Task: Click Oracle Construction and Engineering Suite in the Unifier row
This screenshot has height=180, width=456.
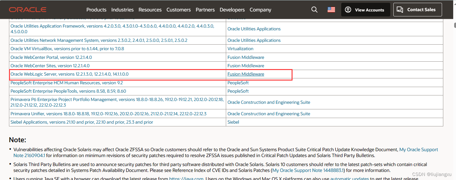Action: point(269,114)
